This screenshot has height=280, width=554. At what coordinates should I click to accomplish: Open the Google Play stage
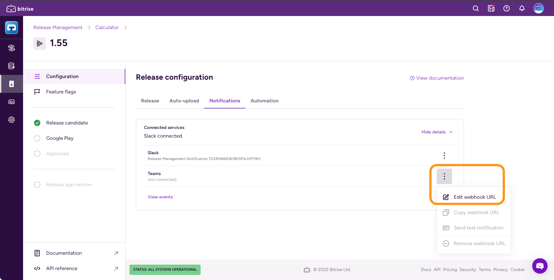(x=74, y=138)
